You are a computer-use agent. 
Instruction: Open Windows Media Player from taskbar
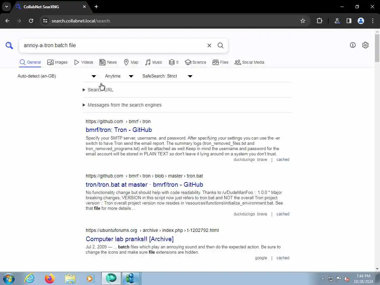[x=90, y=278]
